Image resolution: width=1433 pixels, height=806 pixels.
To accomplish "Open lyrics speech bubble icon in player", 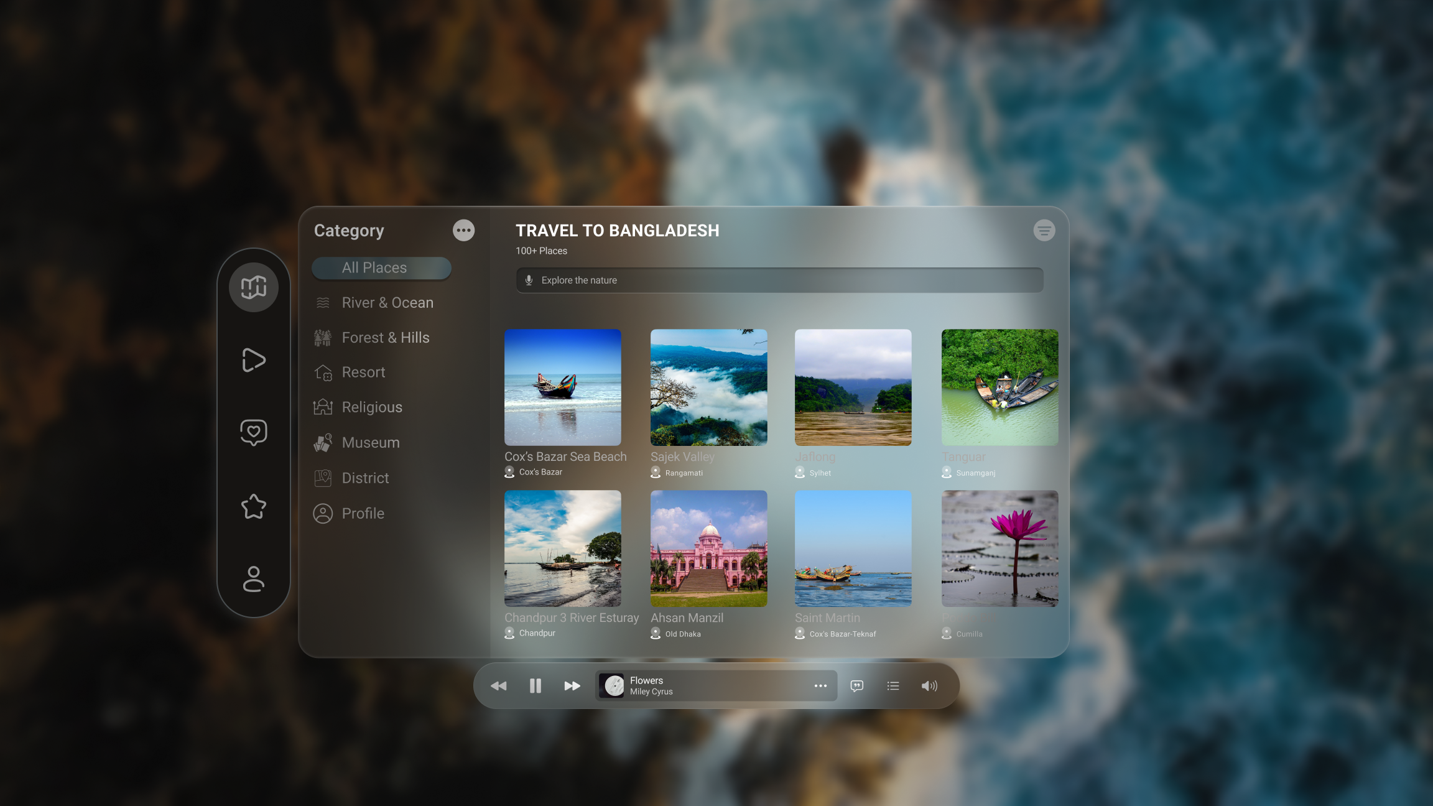I will 856,685.
